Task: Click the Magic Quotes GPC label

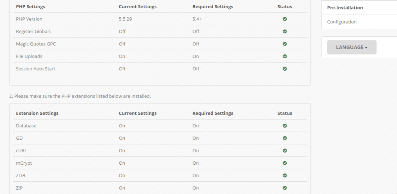Action: point(36,44)
